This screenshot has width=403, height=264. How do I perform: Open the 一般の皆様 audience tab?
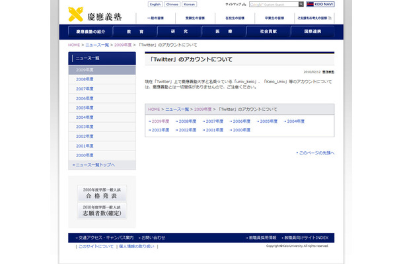point(155,18)
